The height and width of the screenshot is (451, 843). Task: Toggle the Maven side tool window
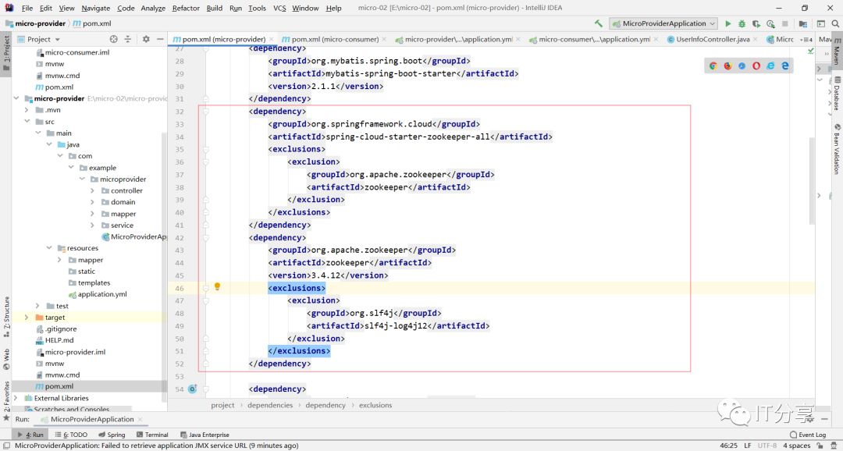pos(837,50)
